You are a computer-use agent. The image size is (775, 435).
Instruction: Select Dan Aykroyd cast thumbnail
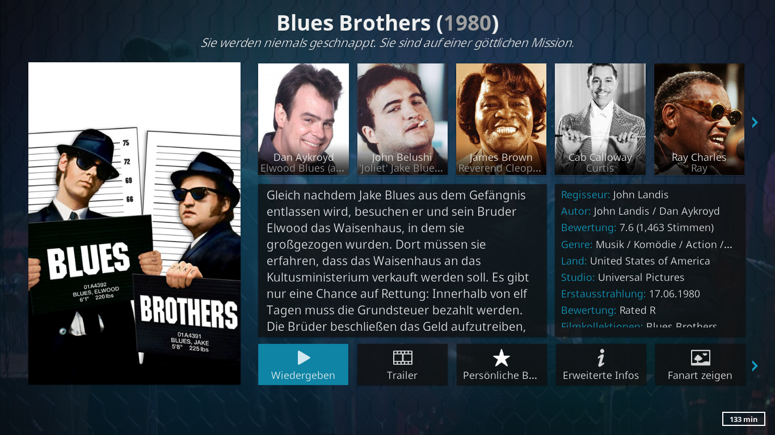tap(304, 119)
